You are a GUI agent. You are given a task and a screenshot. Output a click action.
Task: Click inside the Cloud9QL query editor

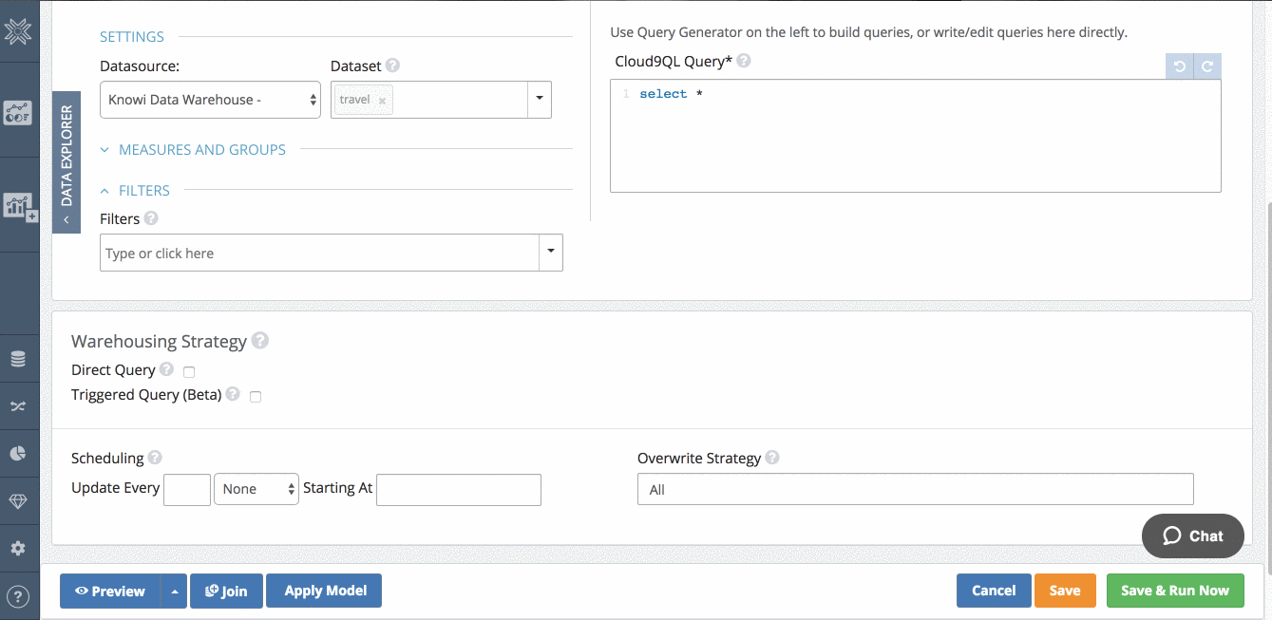(x=916, y=136)
